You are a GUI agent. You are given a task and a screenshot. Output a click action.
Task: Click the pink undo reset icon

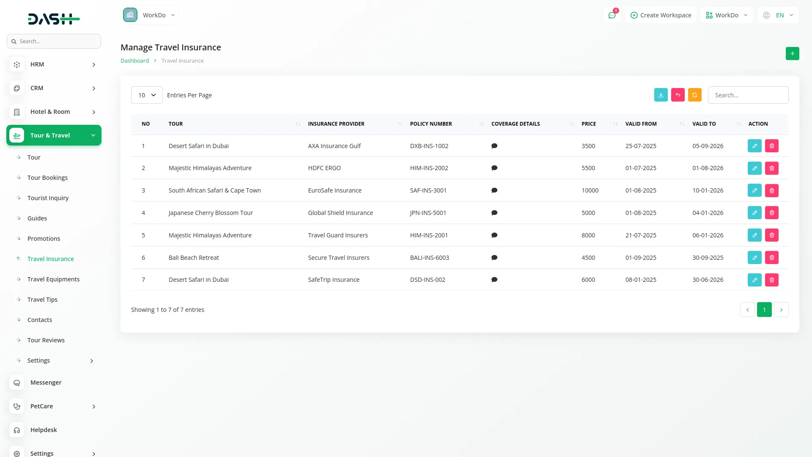pos(678,95)
